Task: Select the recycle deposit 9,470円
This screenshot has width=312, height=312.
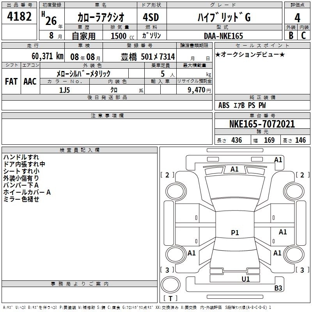Action: tap(199, 90)
